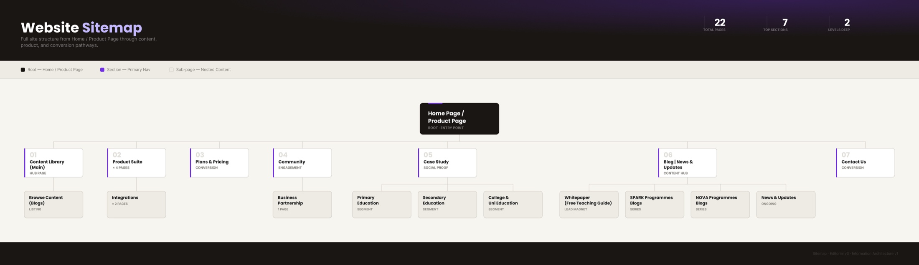Click the 'Section — Primary Nav' legend label
This screenshot has height=265, width=919.
coord(129,70)
